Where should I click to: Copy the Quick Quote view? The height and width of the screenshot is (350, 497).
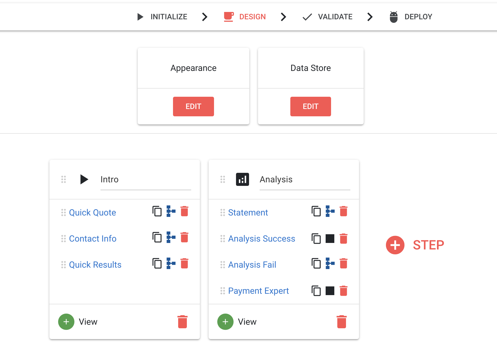157,211
